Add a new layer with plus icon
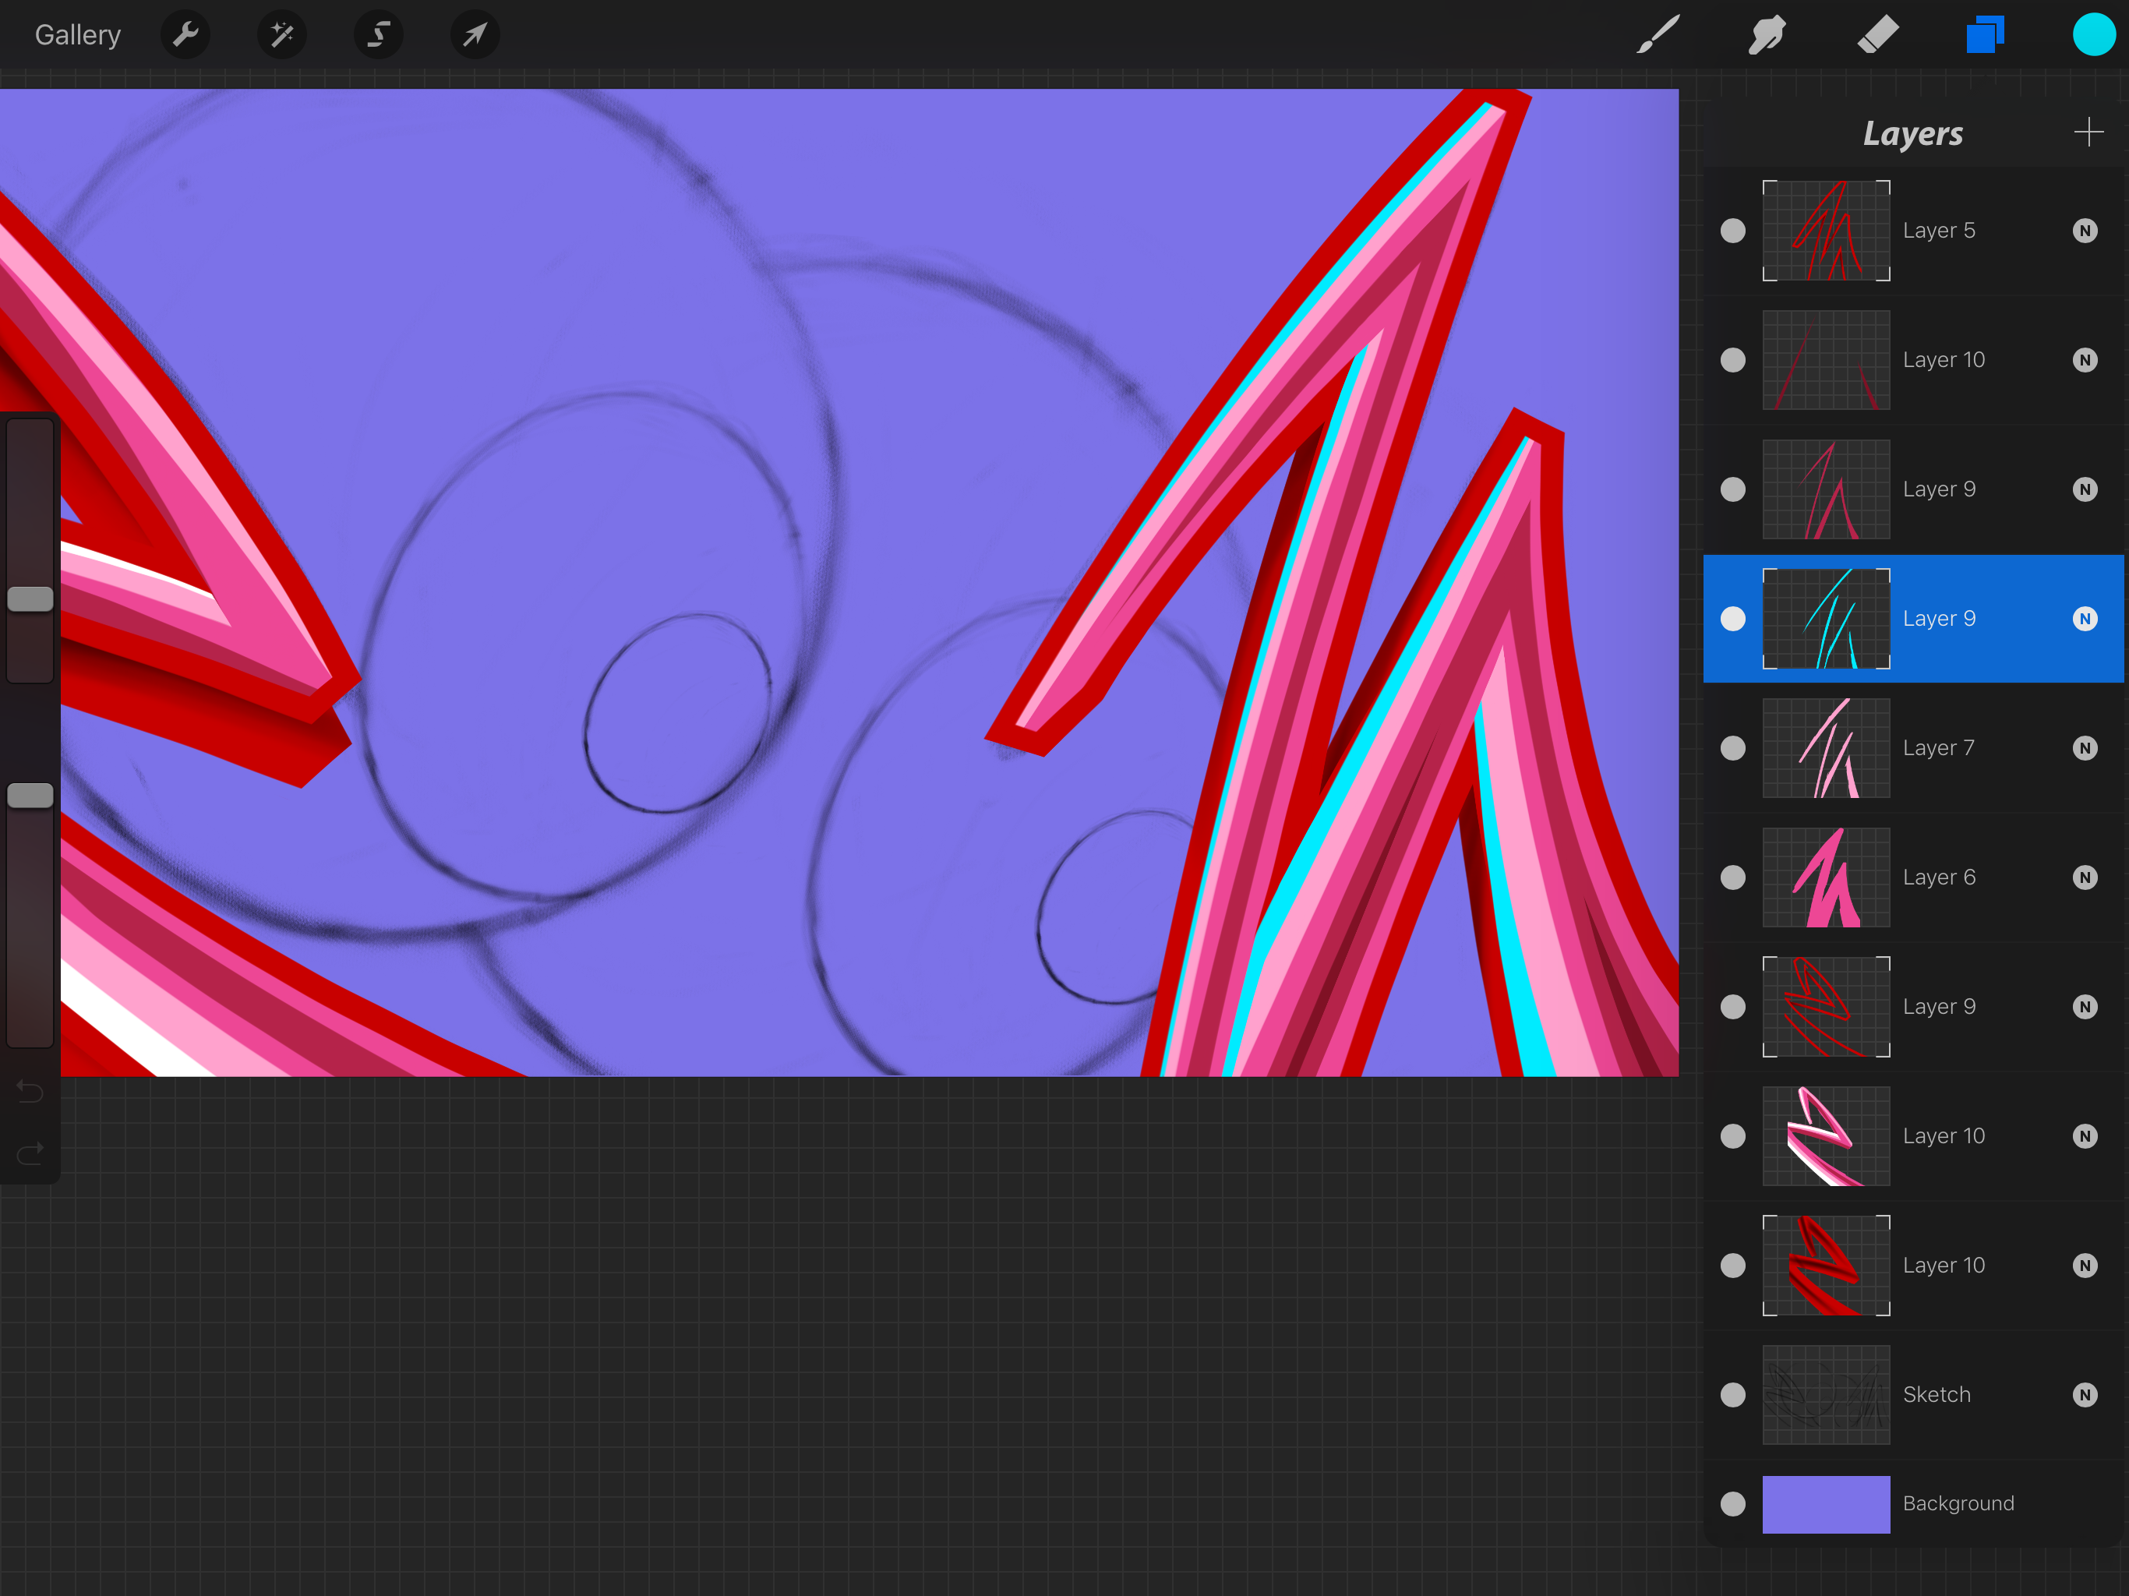2129x1596 pixels. coord(2088,132)
